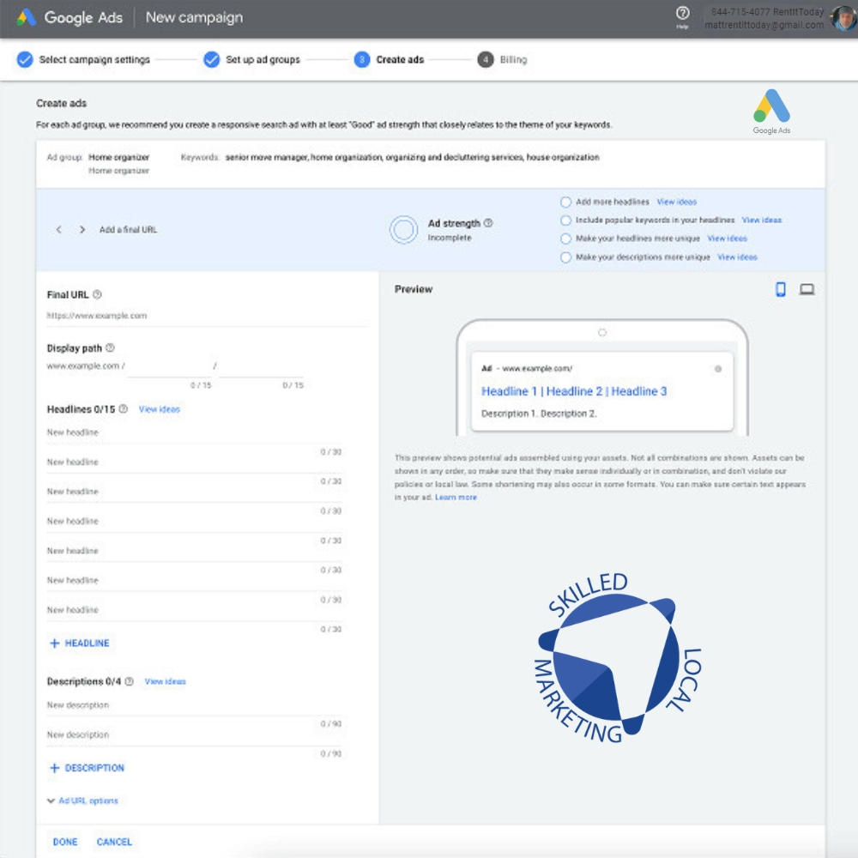Switch preview to mobile device icon
Image resolution: width=858 pixels, height=858 pixels.
(x=781, y=289)
